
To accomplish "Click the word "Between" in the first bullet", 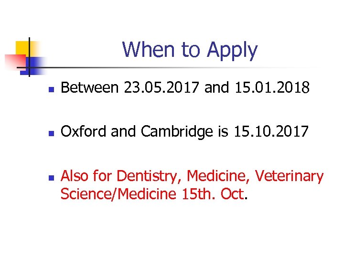I will coord(90,88).
